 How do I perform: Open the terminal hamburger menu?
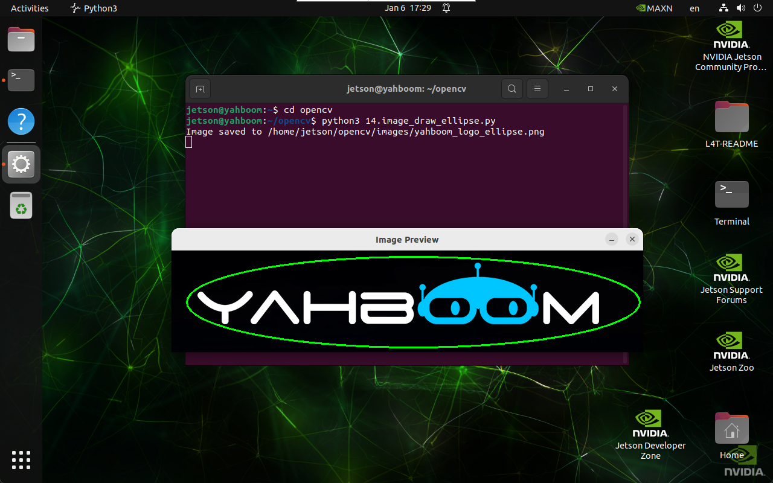click(537, 89)
